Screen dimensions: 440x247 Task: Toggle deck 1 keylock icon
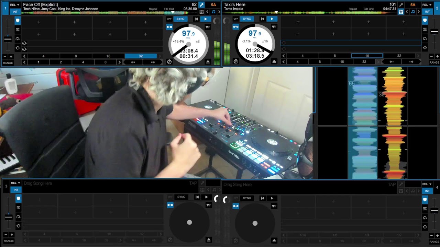click(x=169, y=27)
